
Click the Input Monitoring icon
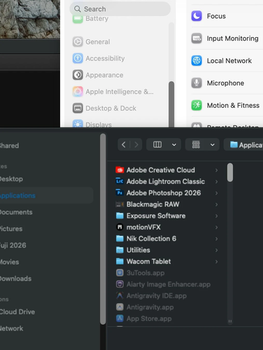197,38
